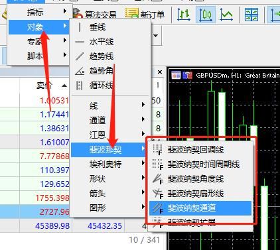
Task: Open the 指标 menu entry
Action: [x=40, y=12]
